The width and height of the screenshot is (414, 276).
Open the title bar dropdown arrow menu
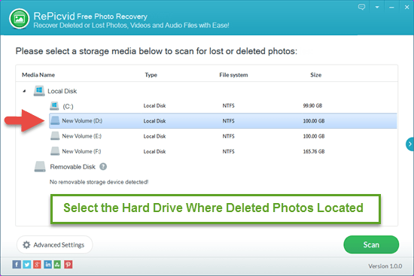(377, 8)
